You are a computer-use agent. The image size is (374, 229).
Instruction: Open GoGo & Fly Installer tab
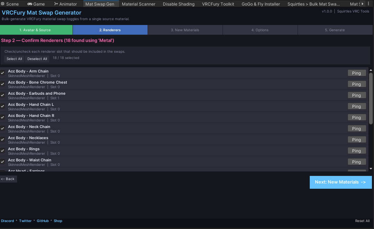click(x=261, y=4)
